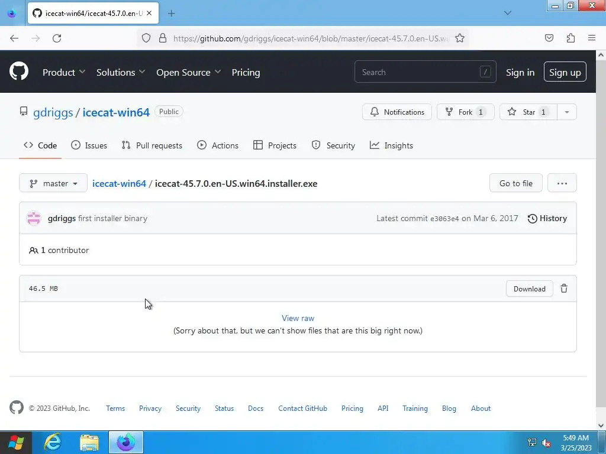Click the GitHub octocat logo in header

[x=18, y=72]
